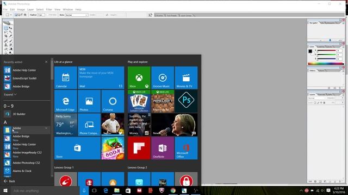The width and height of the screenshot is (348, 195).
Task: Launch Adobe ImageReady CS2 from app list
Action: coord(27,154)
